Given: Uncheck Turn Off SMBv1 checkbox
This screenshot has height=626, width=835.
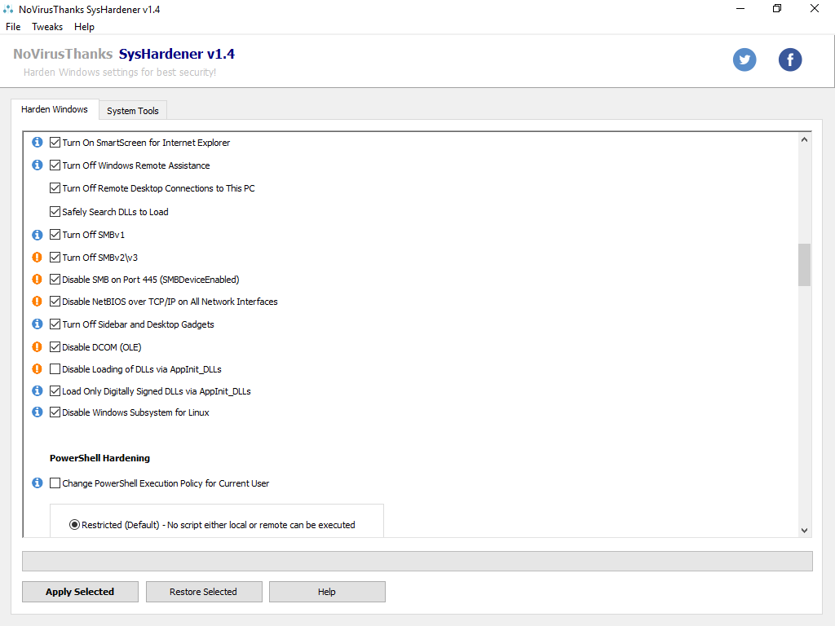Looking at the screenshot, I should pos(55,234).
